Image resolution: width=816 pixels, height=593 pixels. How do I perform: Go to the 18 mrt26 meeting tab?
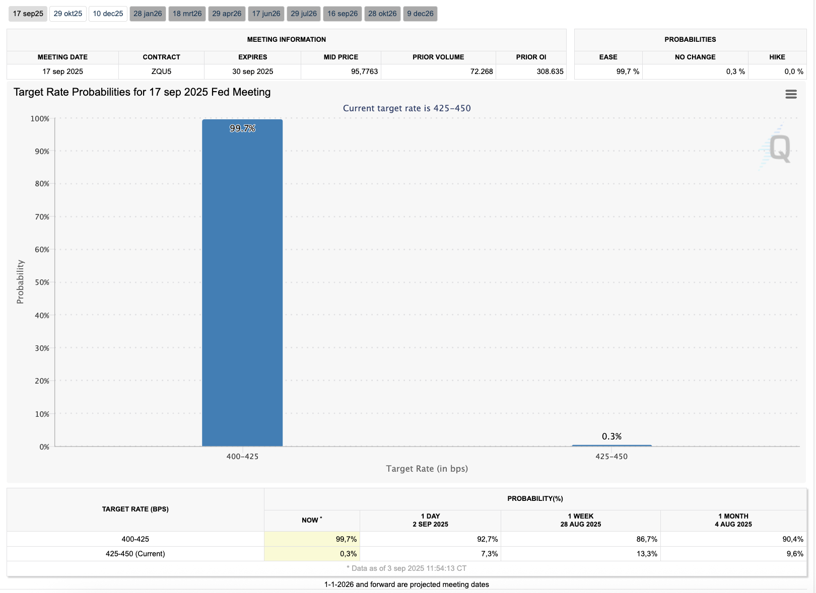tap(187, 14)
